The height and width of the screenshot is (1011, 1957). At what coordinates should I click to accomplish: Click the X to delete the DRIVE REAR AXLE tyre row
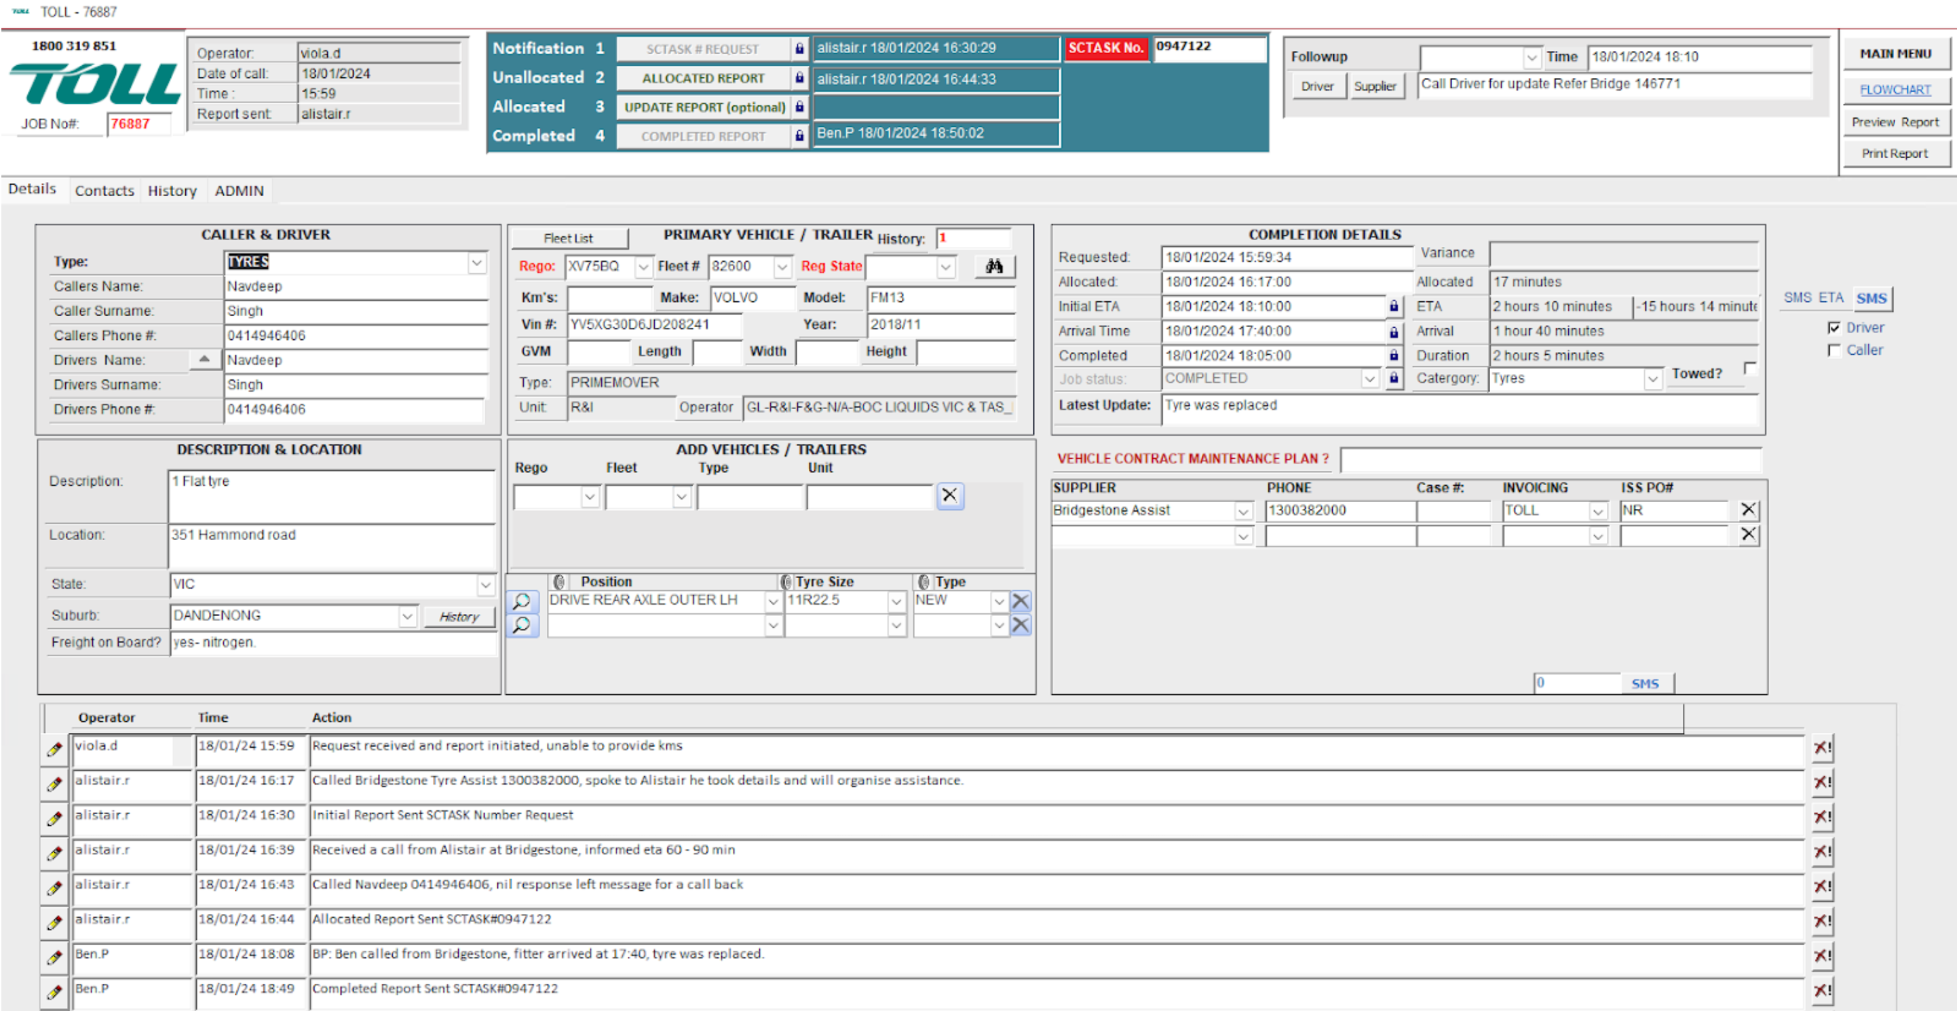point(1021,602)
